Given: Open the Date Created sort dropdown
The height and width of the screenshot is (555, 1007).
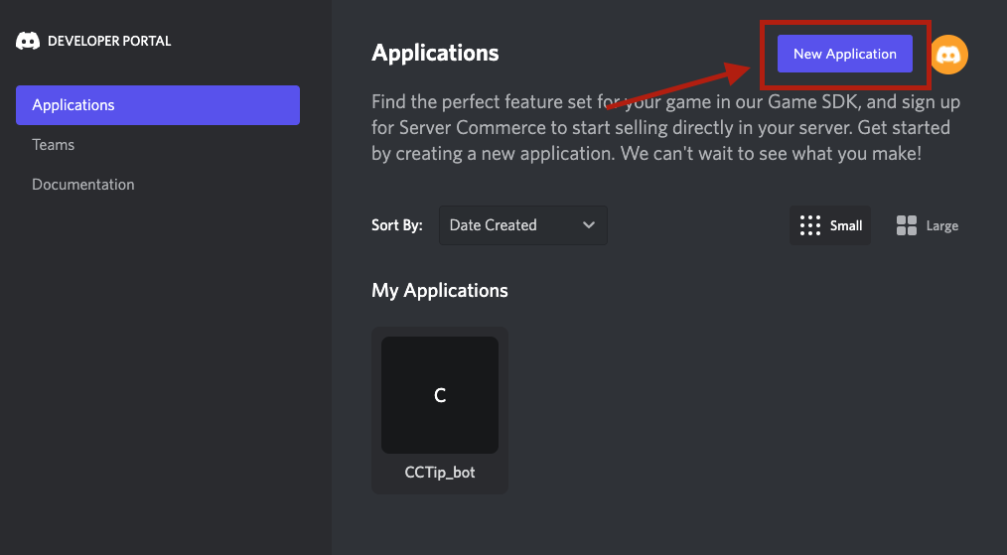Looking at the screenshot, I should tap(522, 225).
